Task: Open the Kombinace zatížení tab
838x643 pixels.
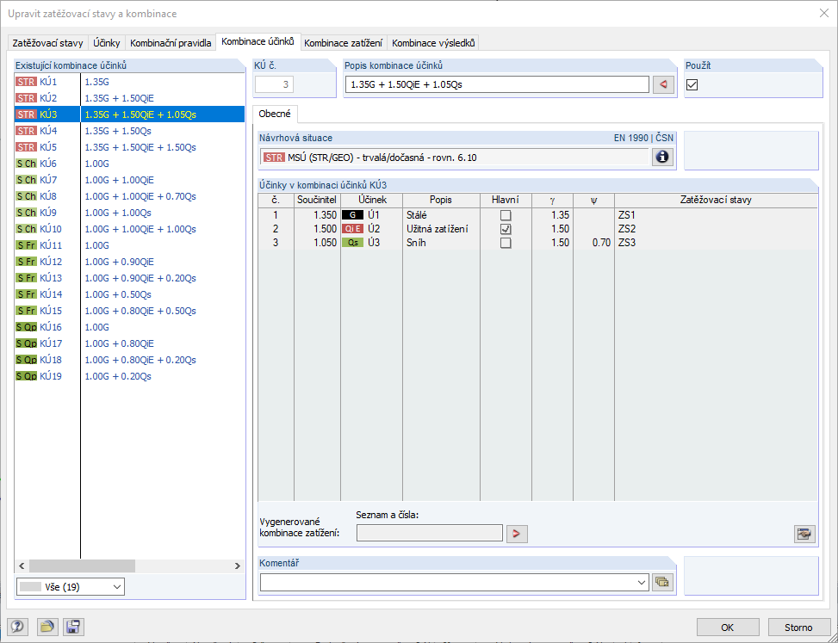Action: pyautogui.click(x=343, y=43)
